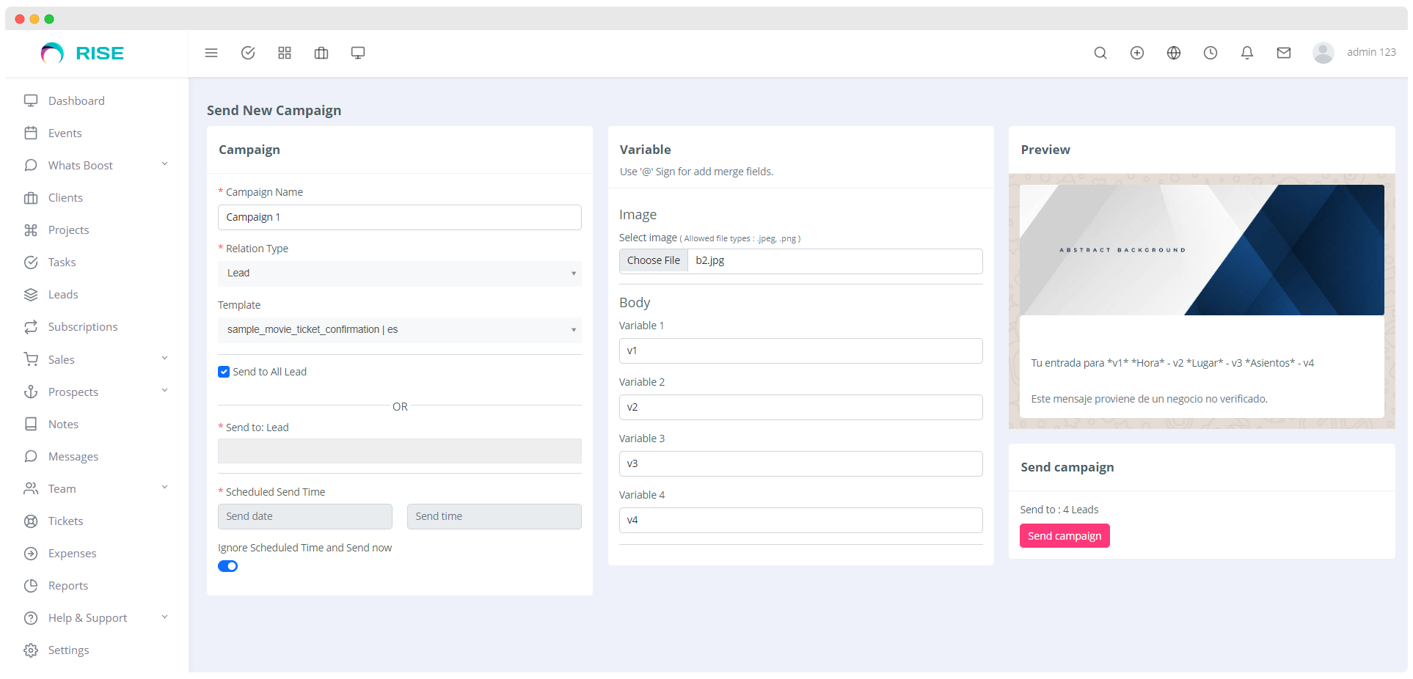Click the quick add plus icon

coord(1137,53)
